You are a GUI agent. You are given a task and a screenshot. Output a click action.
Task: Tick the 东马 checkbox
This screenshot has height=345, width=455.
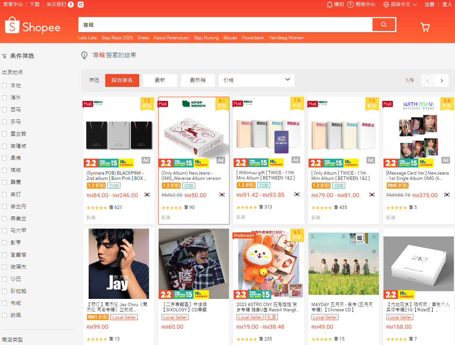point(5,122)
